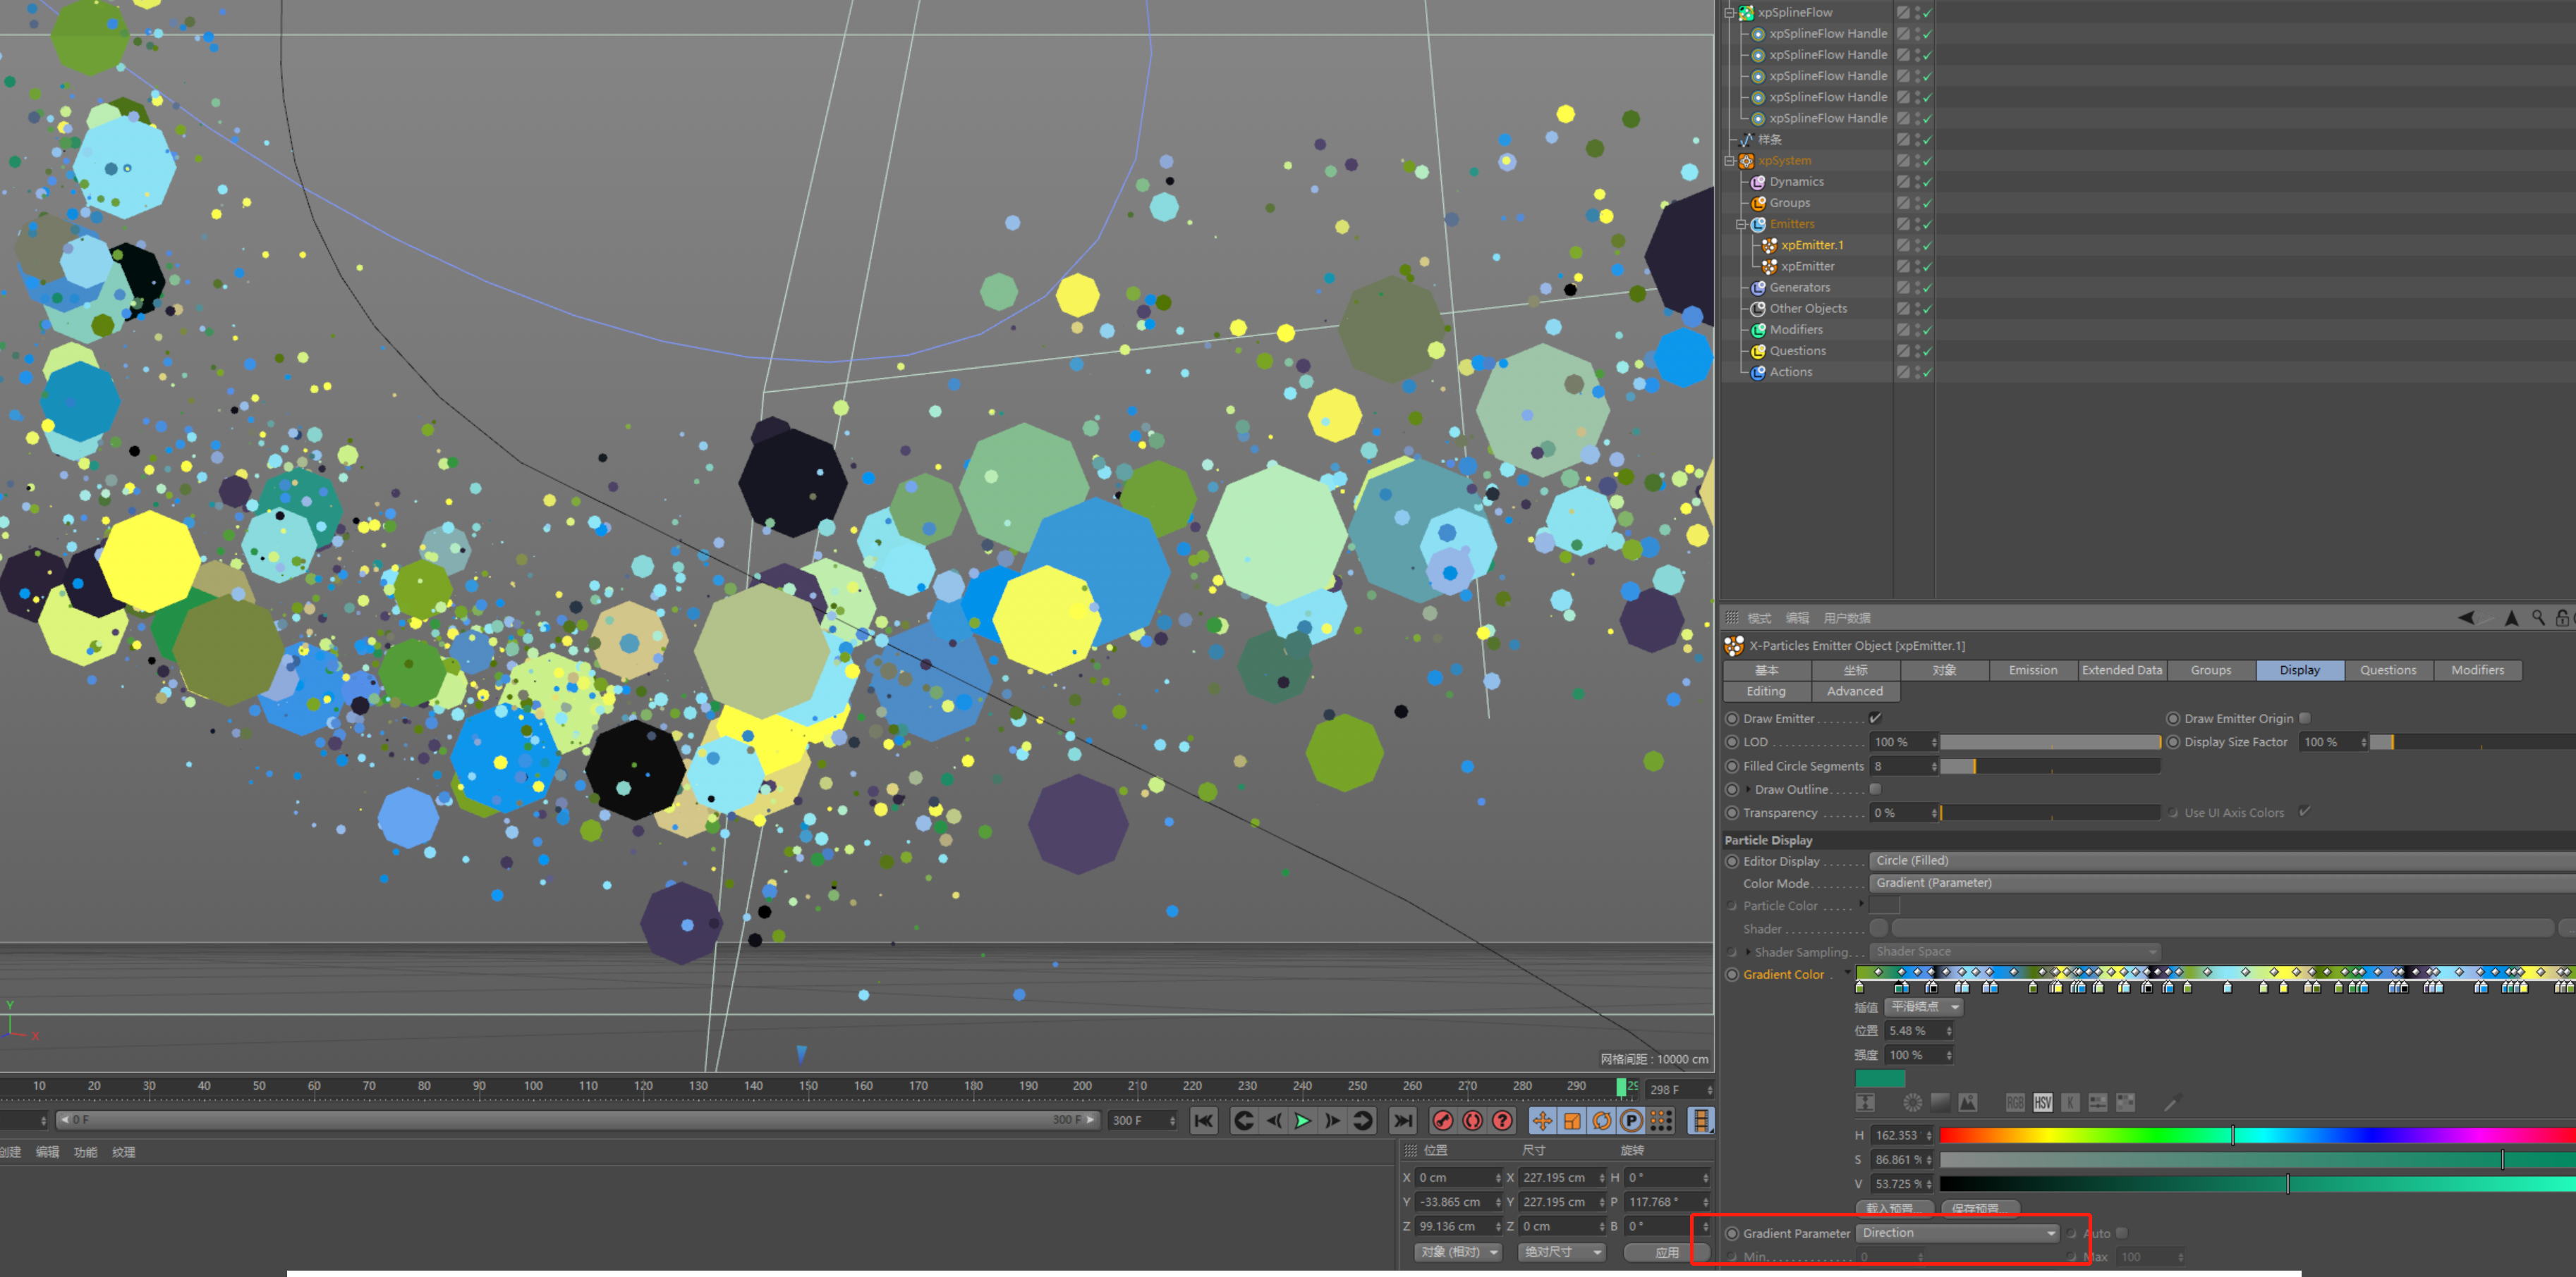This screenshot has height=1277, width=2576.
Task: Open the Gradient Parameter Direction dropdown
Action: click(1957, 1232)
